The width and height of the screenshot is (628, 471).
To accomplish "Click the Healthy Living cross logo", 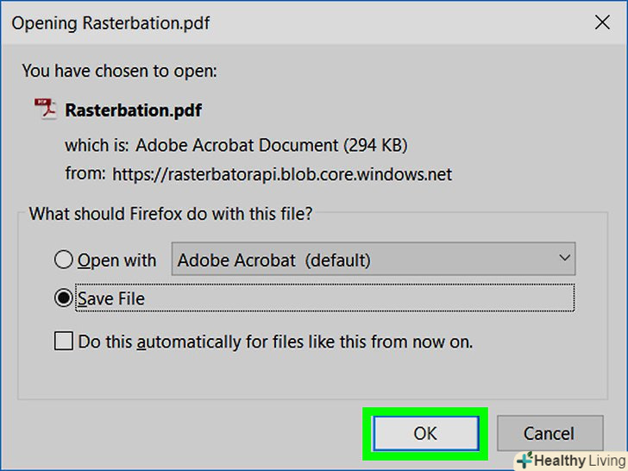I will (x=524, y=461).
